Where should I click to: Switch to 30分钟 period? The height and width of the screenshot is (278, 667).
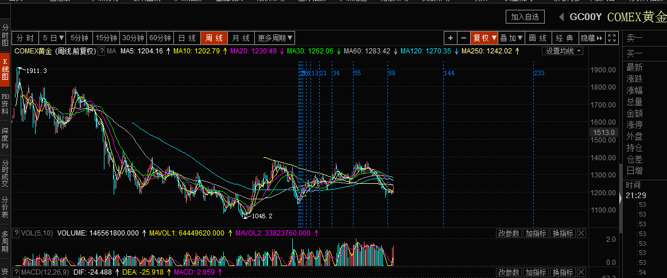[133, 38]
